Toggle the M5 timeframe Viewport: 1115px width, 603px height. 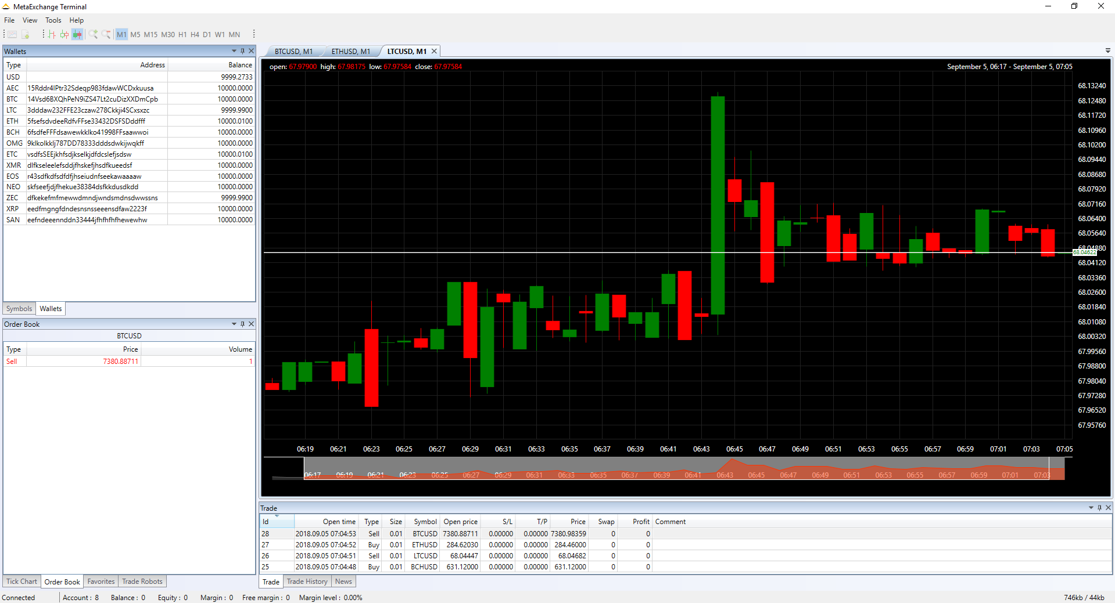pyautogui.click(x=135, y=35)
